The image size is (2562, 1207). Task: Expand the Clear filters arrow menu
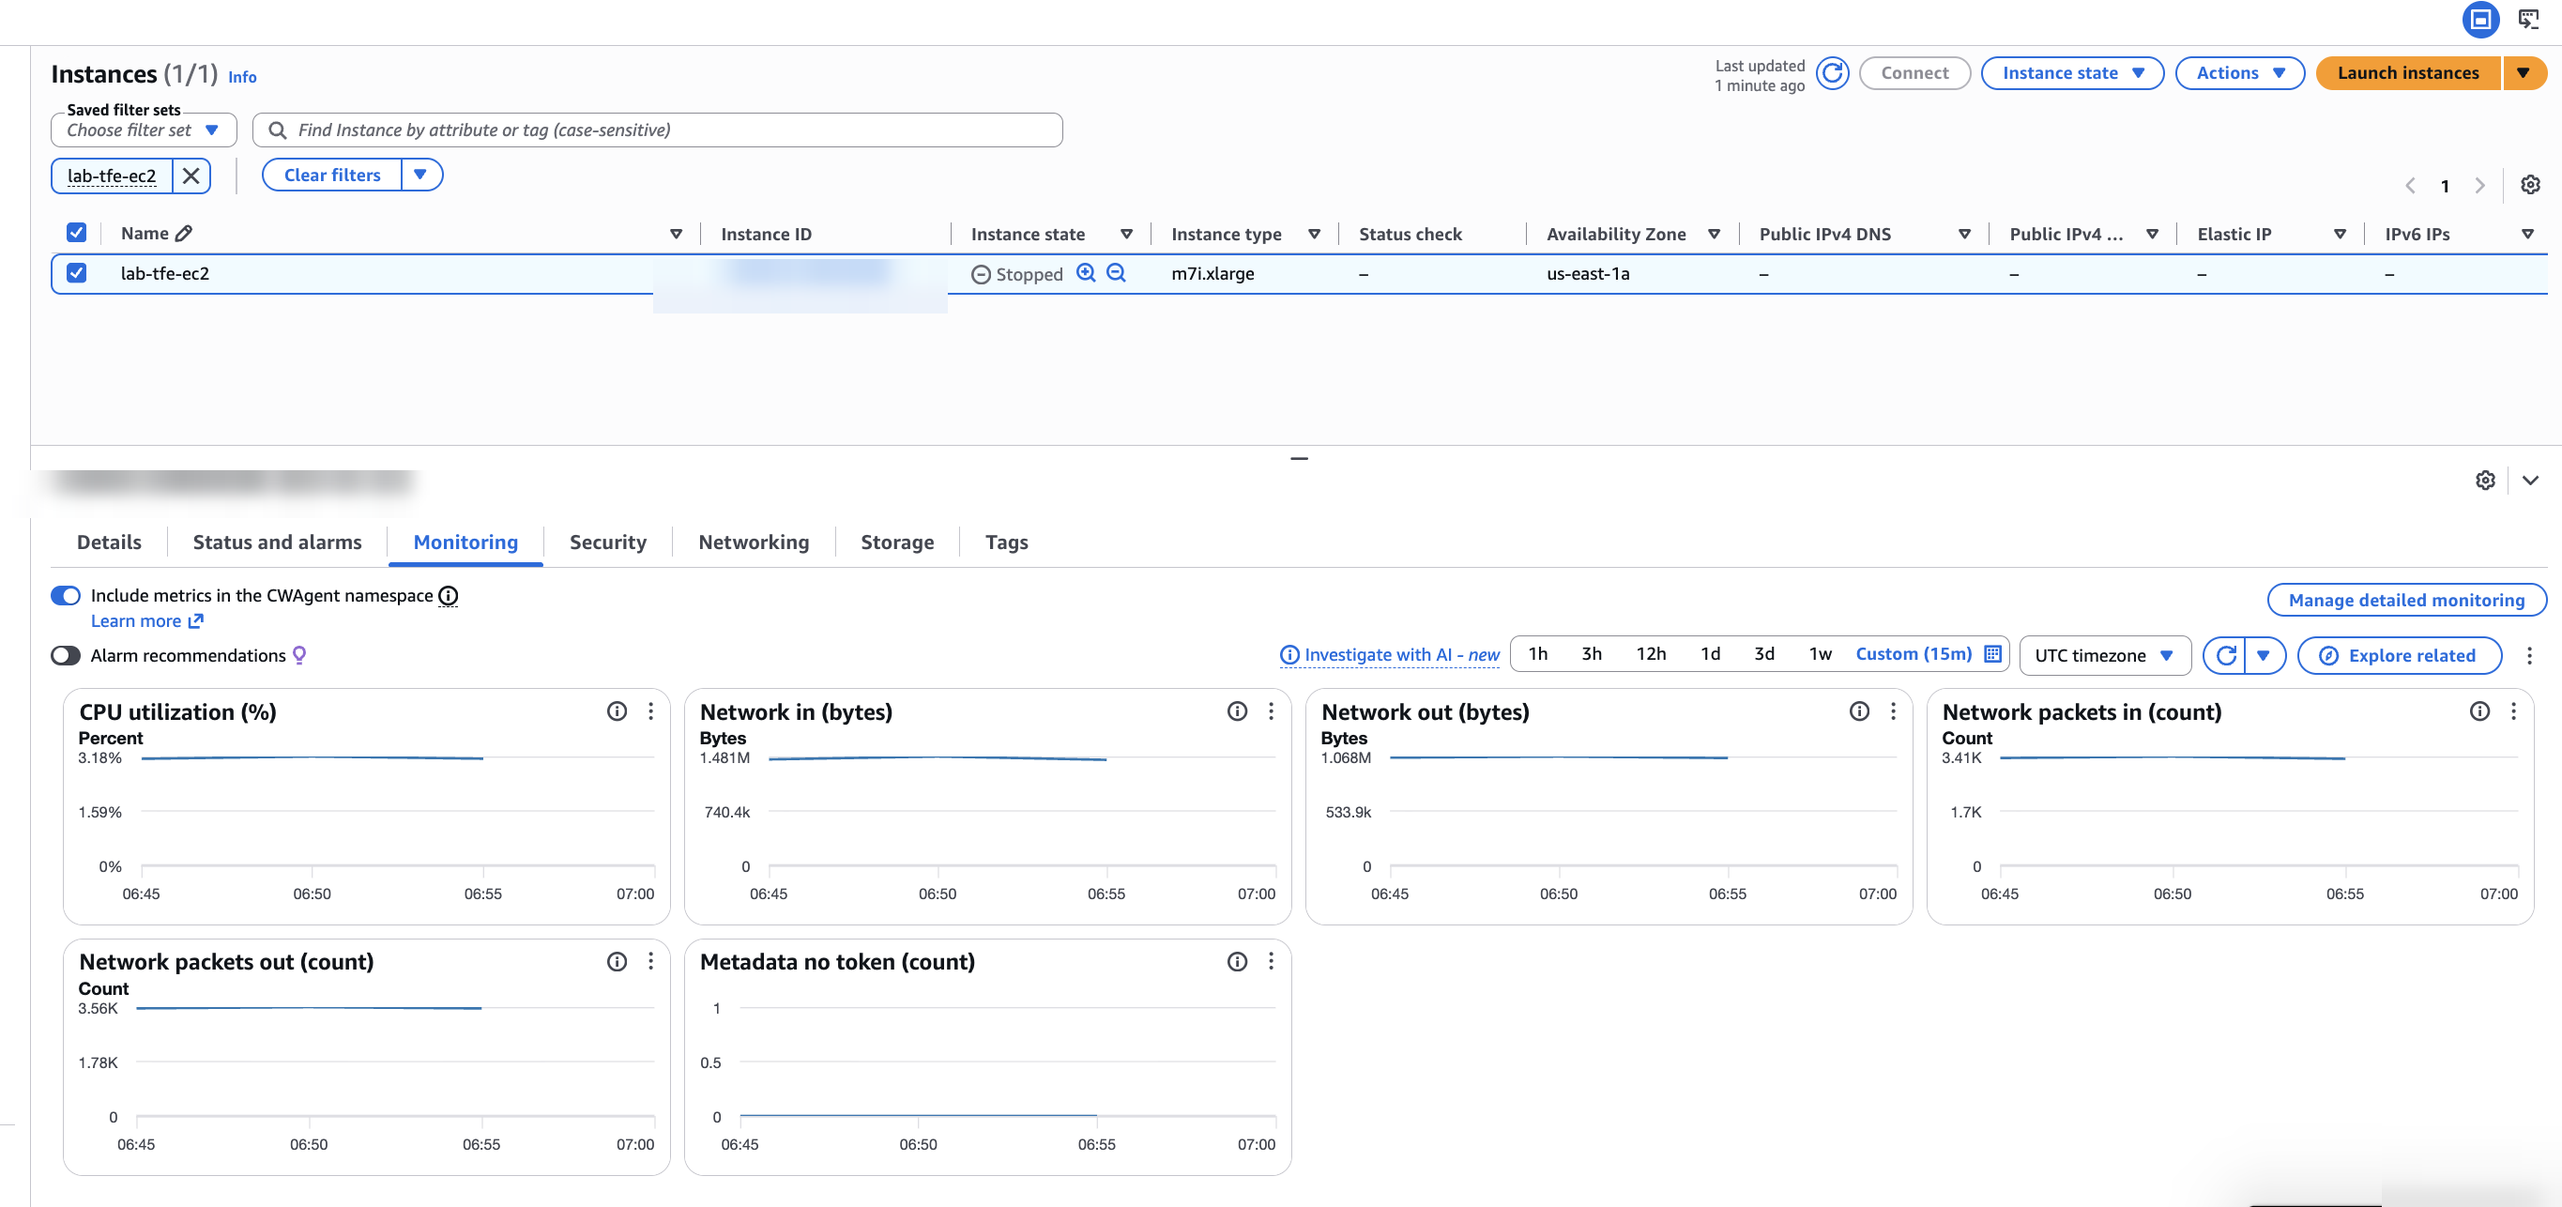click(420, 176)
